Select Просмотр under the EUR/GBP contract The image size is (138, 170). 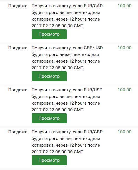click(49, 160)
